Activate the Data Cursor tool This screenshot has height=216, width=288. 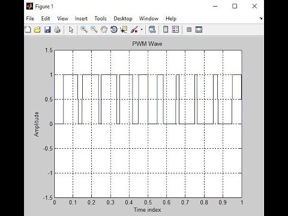pos(124,29)
